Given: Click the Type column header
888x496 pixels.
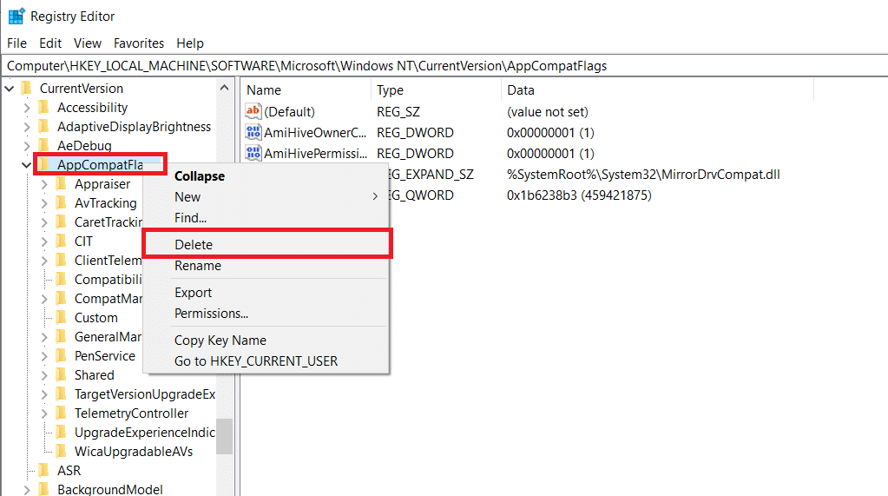Looking at the screenshot, I should 436,90.
